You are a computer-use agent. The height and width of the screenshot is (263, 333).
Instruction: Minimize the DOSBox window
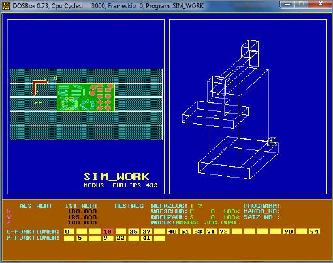pyautogui.click(x=287, y=4)
